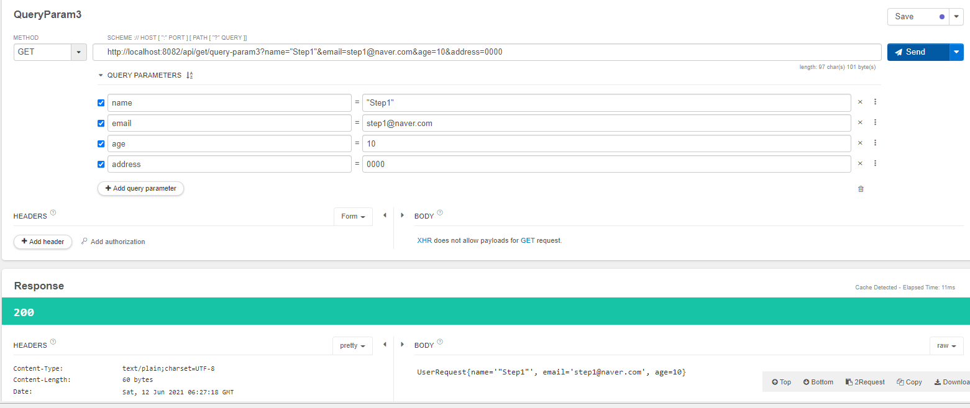The image size is (970, 408).
Task: Focus the request URL field
Action: 487,52
